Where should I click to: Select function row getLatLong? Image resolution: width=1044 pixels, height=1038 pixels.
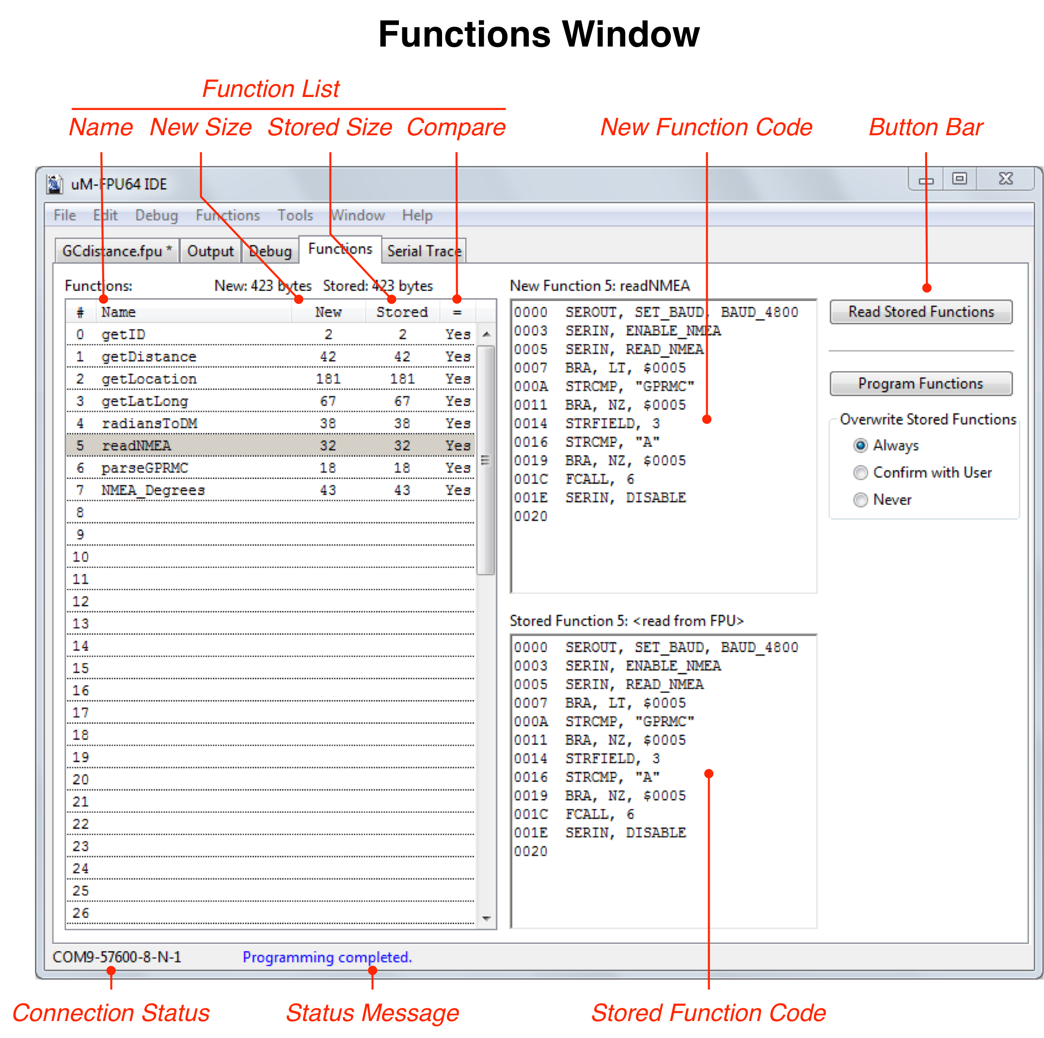(x=270, y=401)
